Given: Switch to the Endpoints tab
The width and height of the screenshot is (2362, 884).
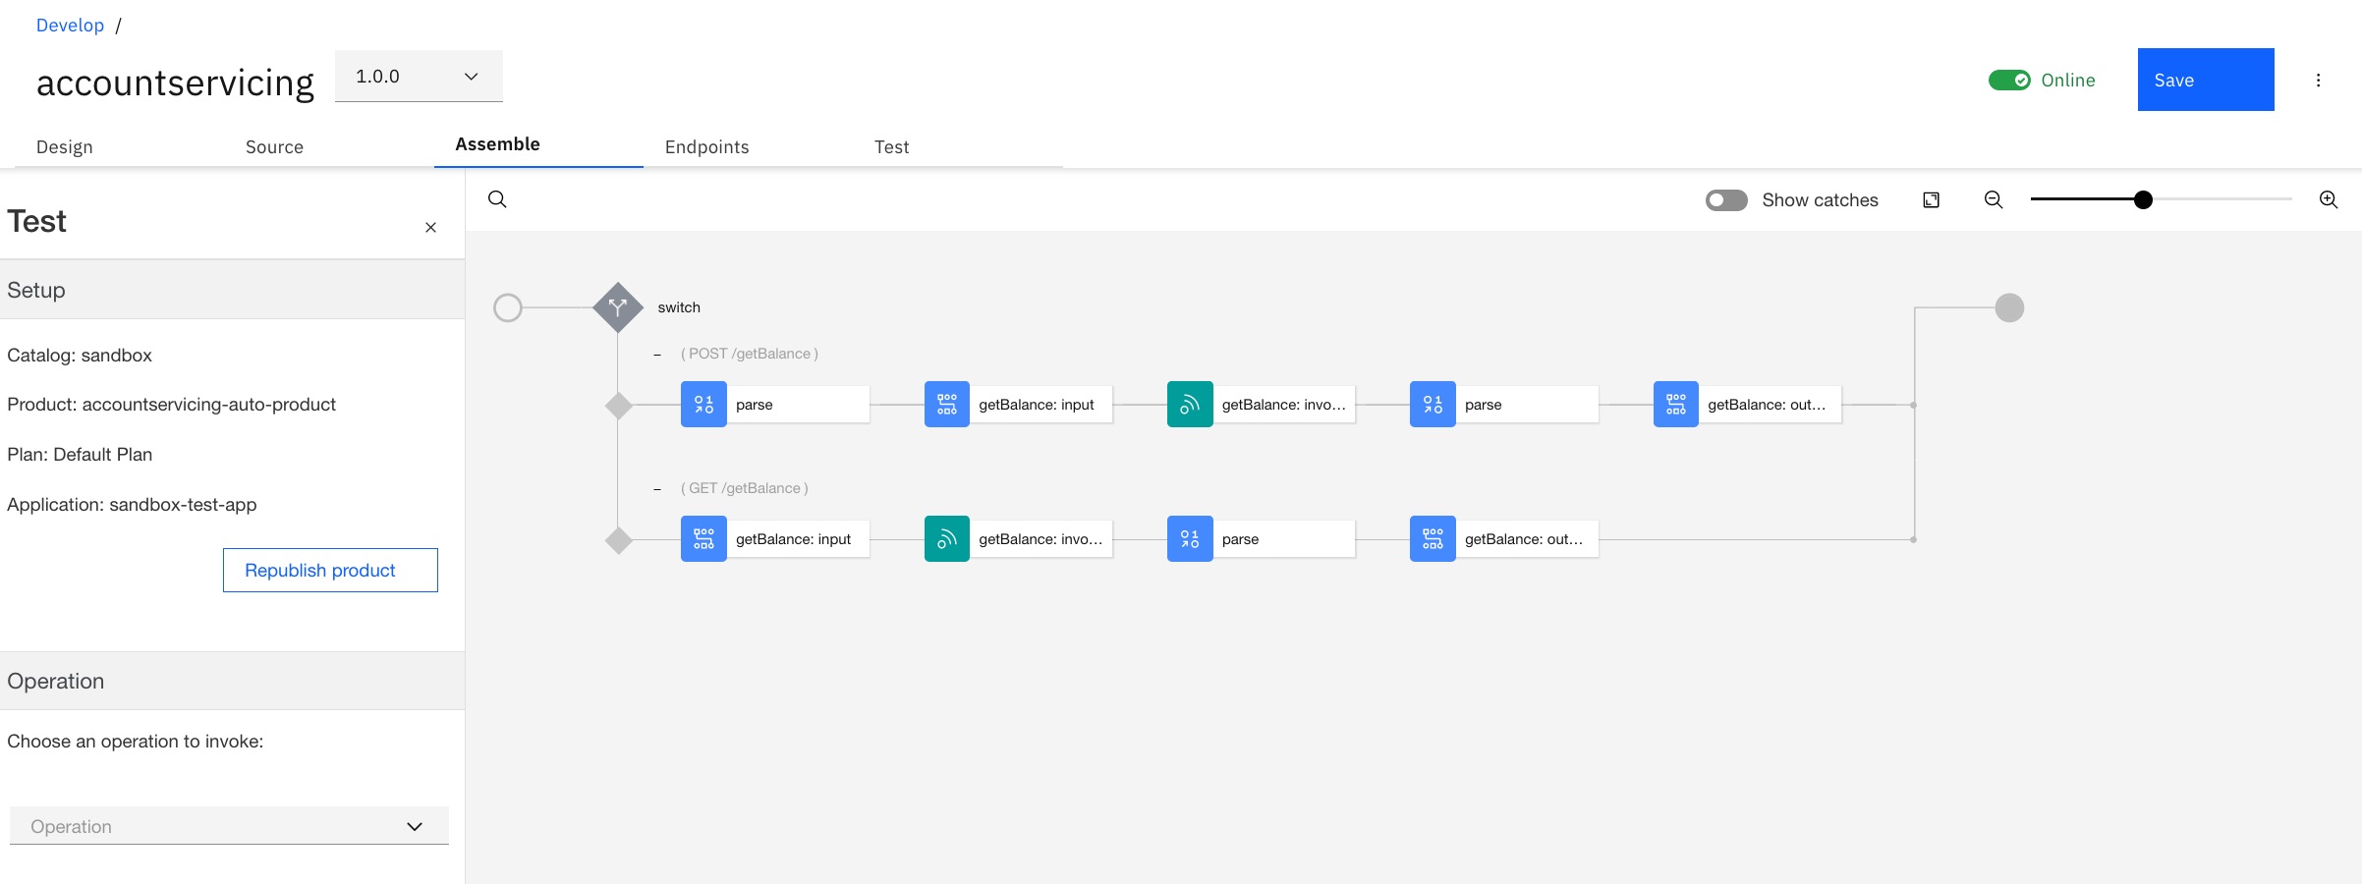Looking at the screenshot, I should [706, 147].
